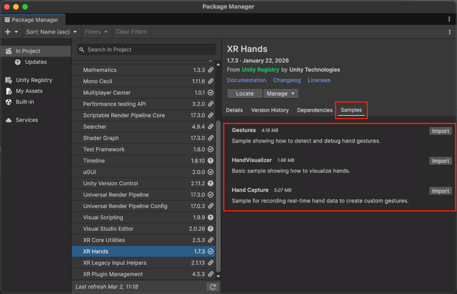Click the Search In Project field

point(147,50)
